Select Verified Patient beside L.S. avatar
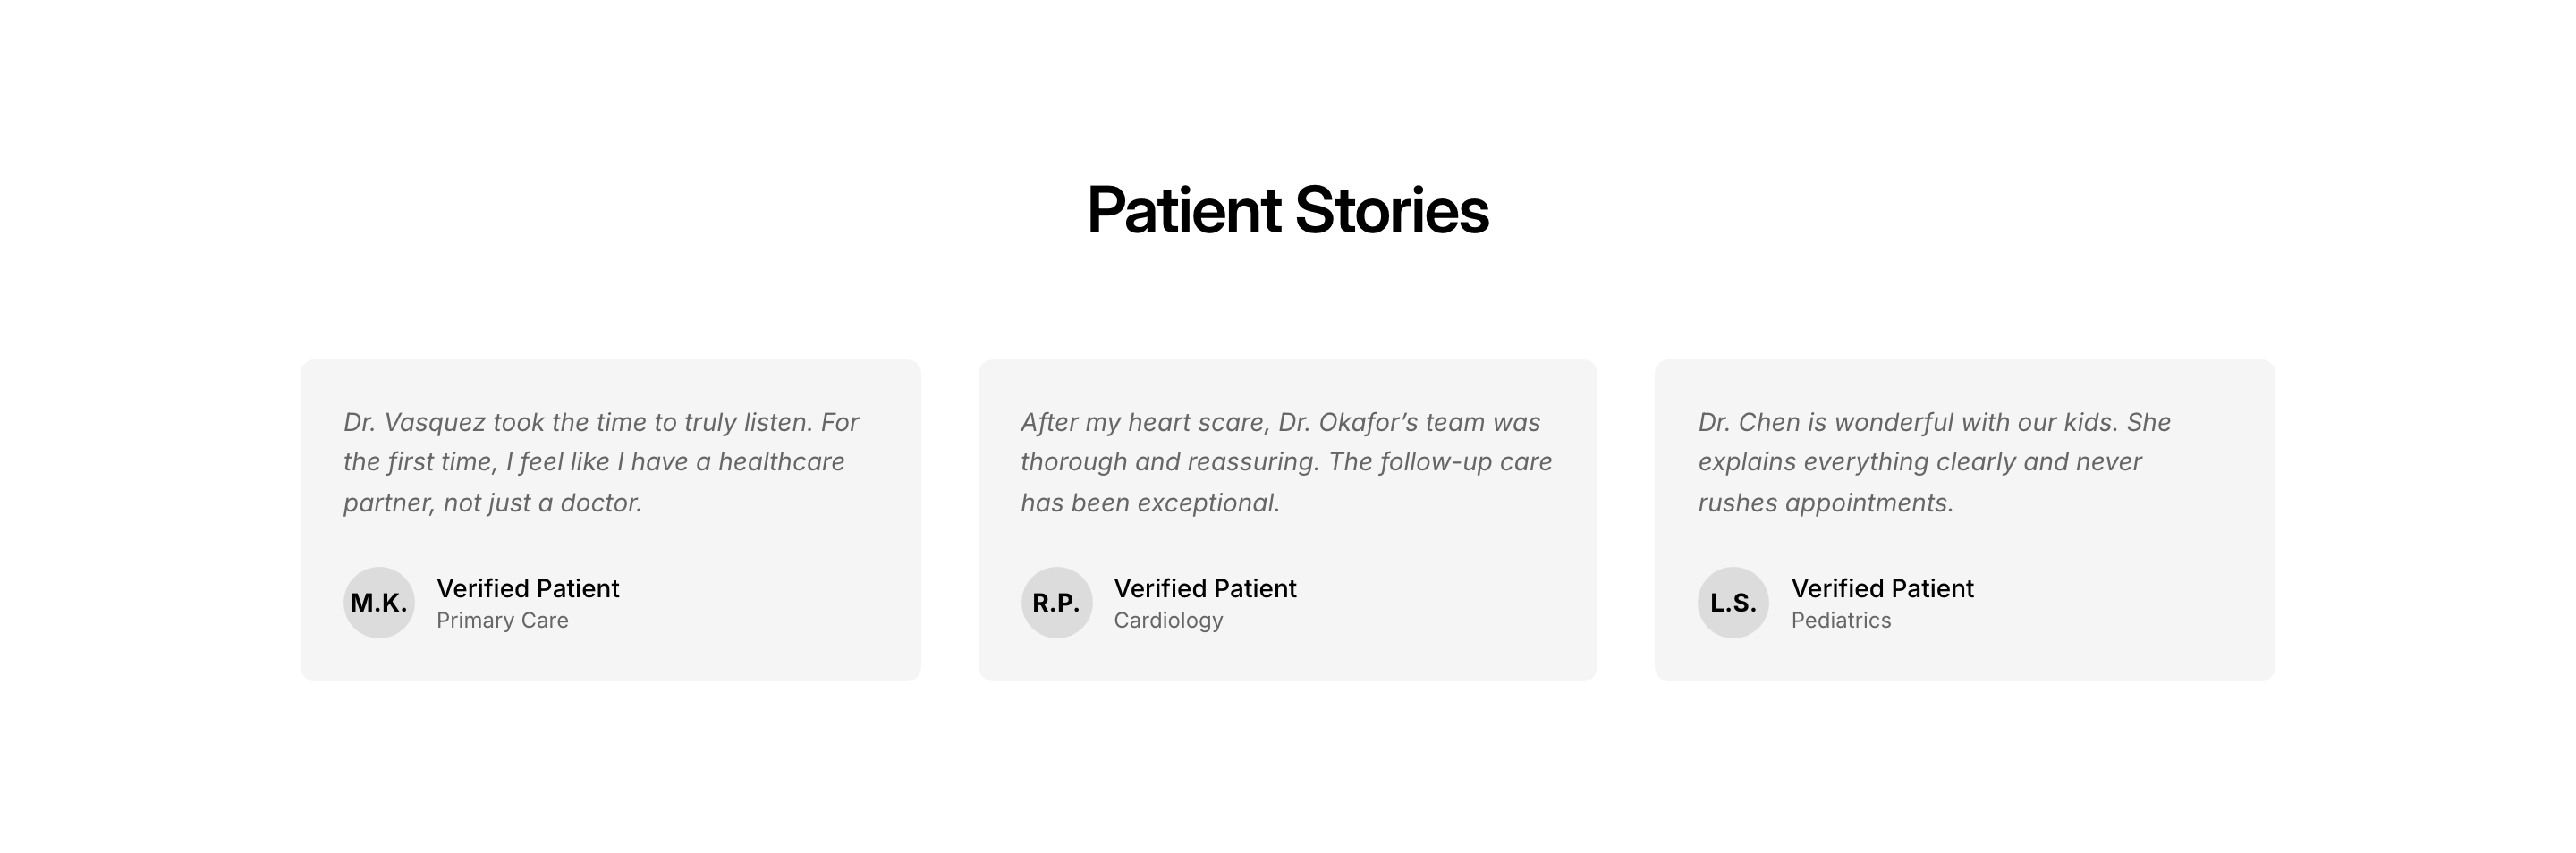 (1882, 588)
